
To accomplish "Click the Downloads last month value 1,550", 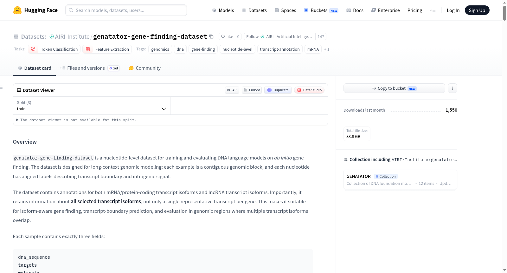I will [x=451, y=110].
